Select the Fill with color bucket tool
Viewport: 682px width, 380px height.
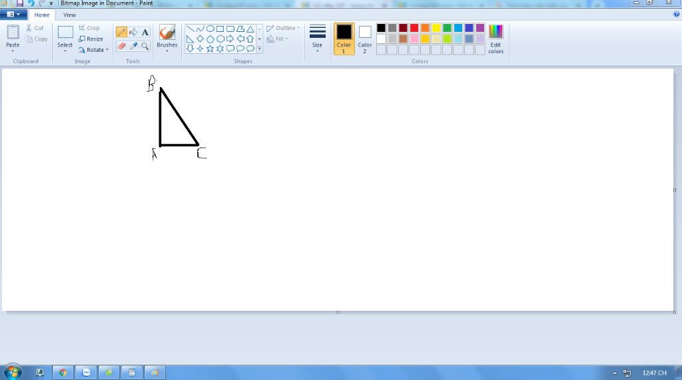(x=133, y=32)
